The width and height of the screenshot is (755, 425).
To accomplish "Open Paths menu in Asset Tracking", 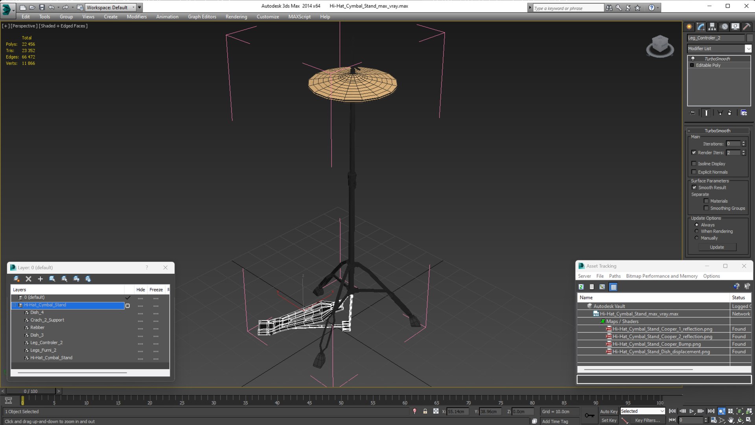I will 615,276.
